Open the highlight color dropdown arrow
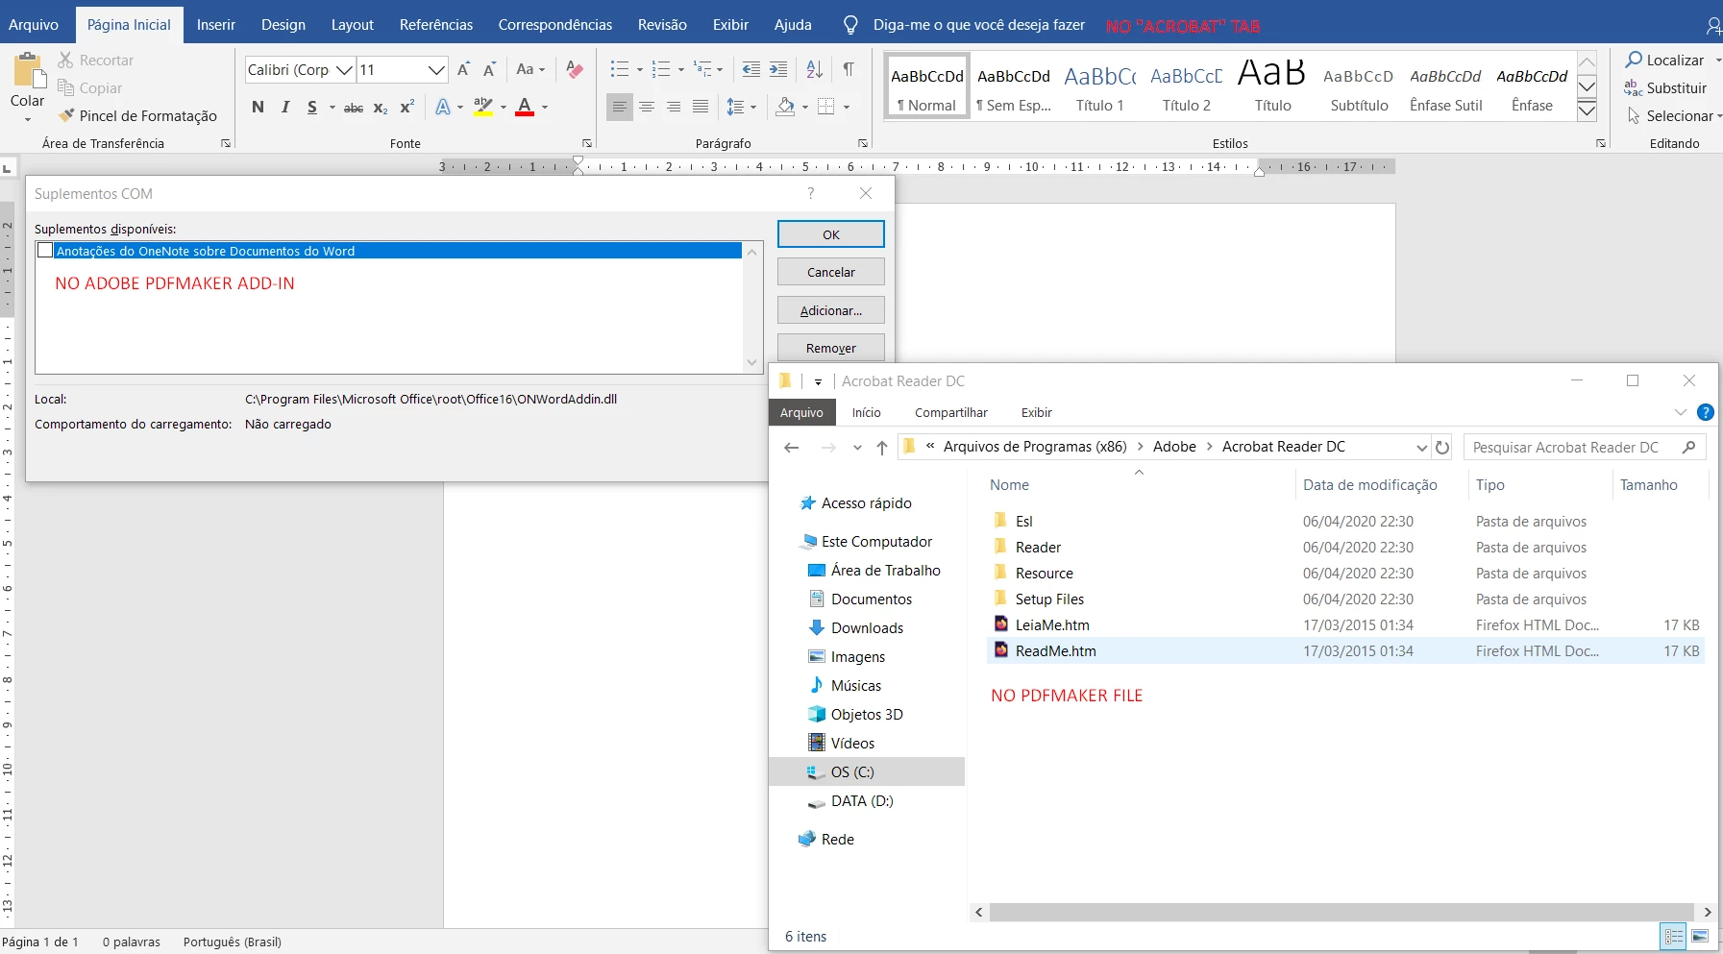The height and width of the screenshot is (954, 1723). coord(504,108)
